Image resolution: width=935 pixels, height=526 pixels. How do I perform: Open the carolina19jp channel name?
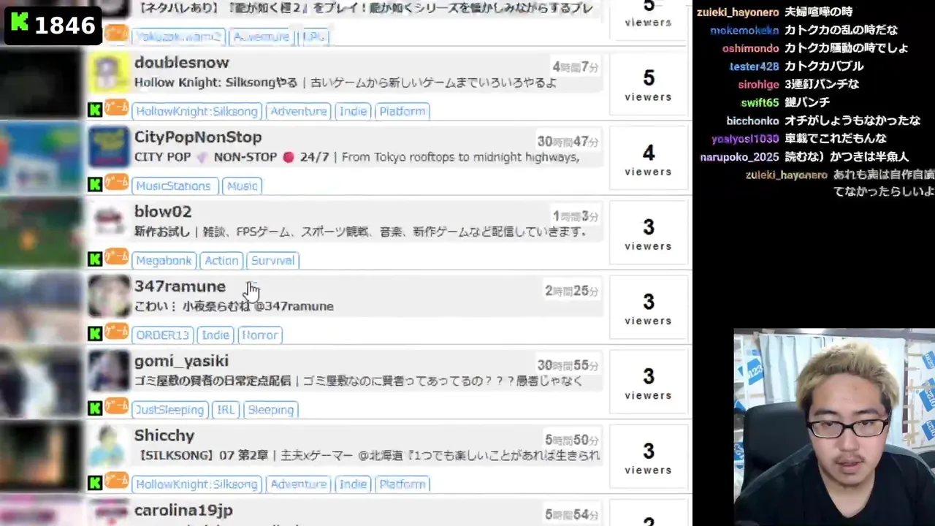click(x=183, y=510)
